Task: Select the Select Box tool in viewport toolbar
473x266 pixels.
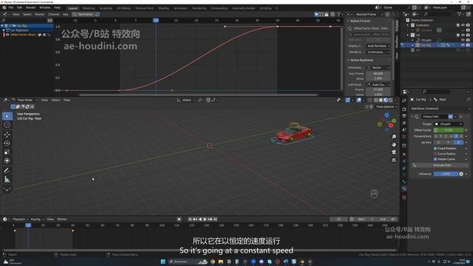Action: [x=7, y=116]
